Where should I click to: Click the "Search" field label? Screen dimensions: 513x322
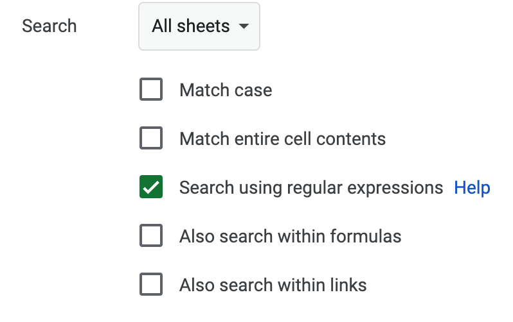click(x=50, y=26)
